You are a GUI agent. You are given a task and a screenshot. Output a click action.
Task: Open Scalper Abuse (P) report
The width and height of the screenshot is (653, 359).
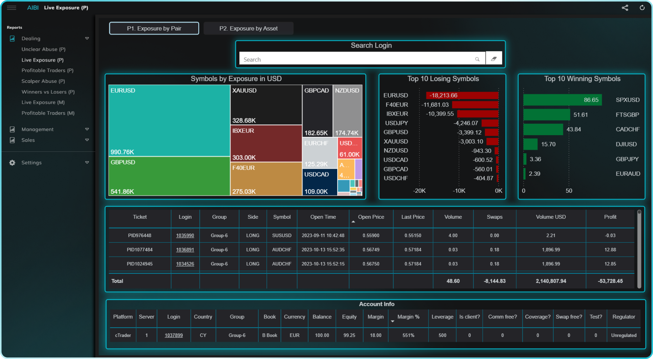coord(43,81)
